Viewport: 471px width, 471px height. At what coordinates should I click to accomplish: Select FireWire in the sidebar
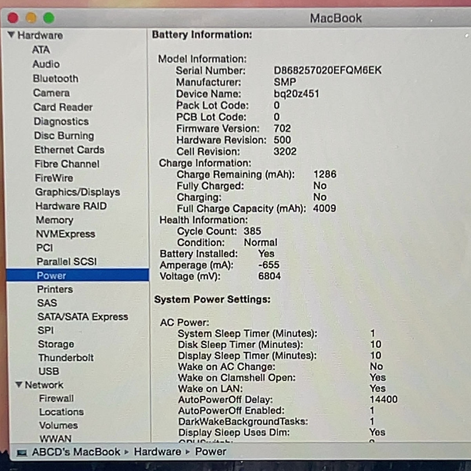pos(54,178)
